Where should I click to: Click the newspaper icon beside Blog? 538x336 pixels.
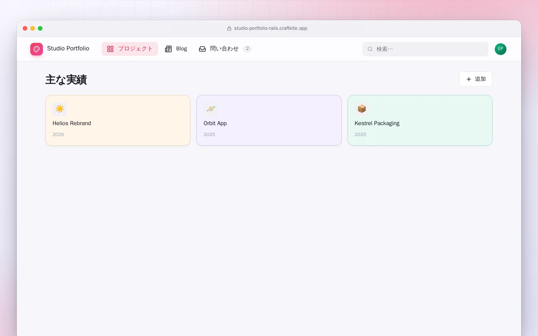pyautogui.click(x=169, y=49)
